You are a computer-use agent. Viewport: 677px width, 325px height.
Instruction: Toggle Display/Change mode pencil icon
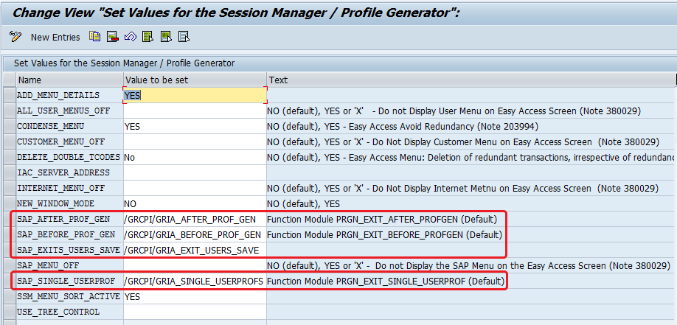[15, 36]
